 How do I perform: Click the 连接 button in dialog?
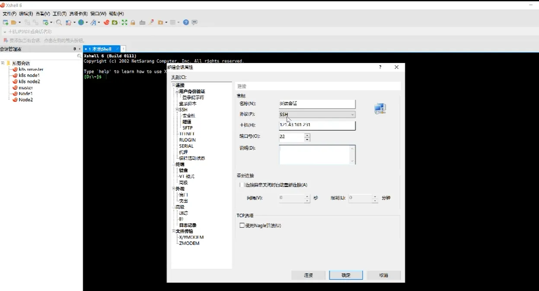coord(308,275)
